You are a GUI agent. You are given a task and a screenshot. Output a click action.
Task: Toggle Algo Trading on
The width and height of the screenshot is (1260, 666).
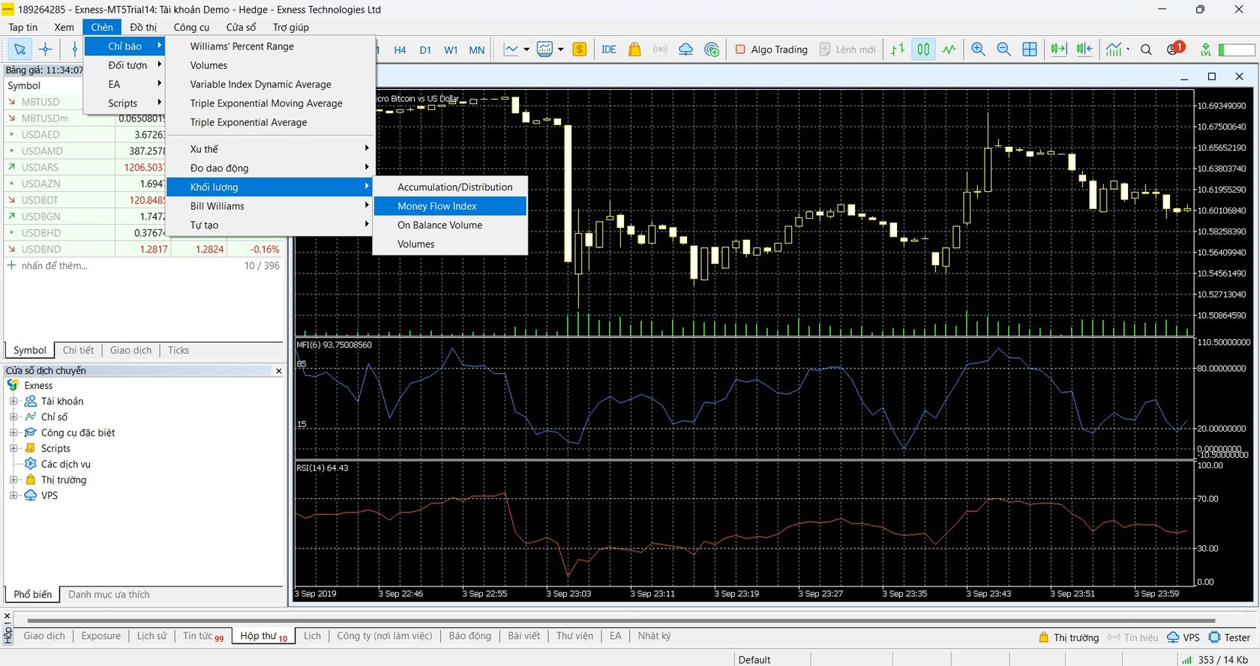[771, 49]
